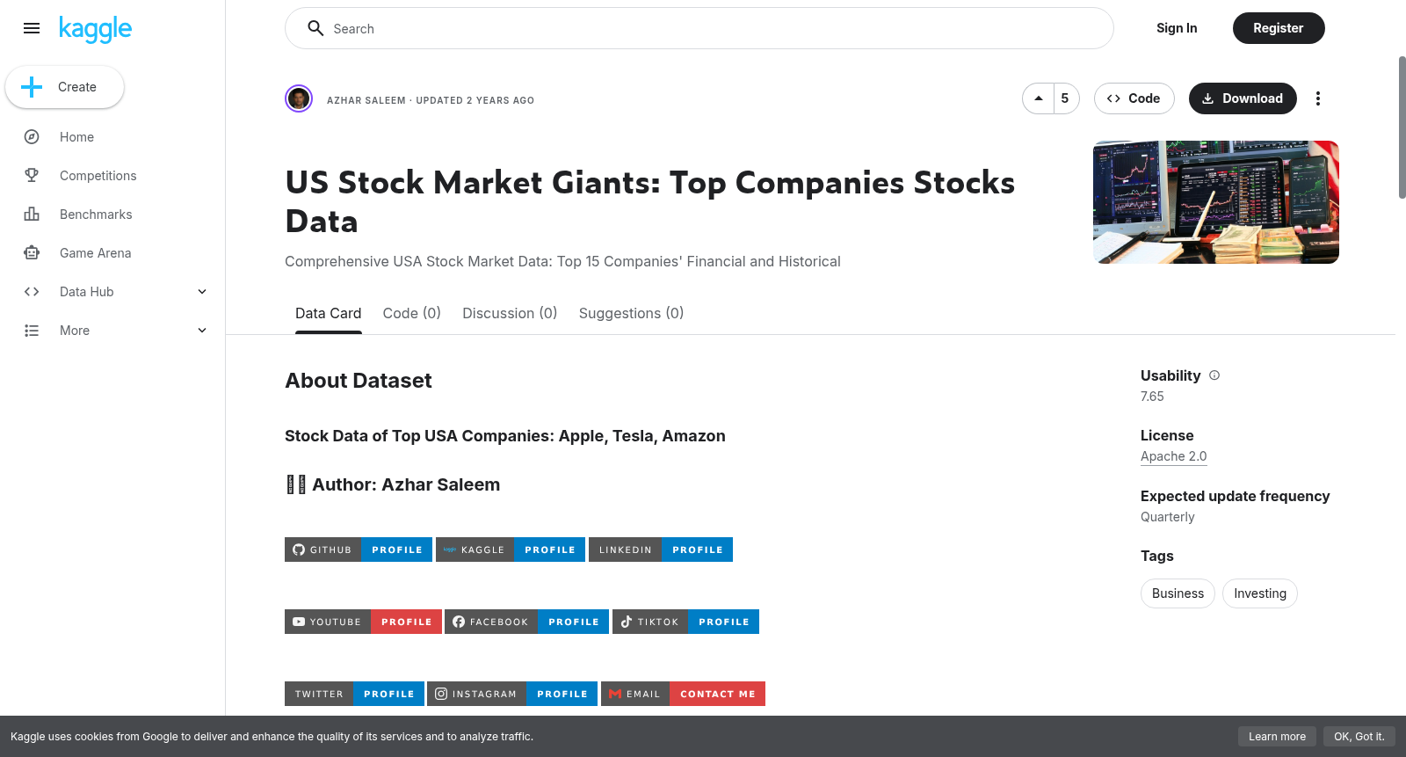Click the upvote arrow icon
The height and width of the screenshot is (757, 1406).
[x=1039, y=98]
